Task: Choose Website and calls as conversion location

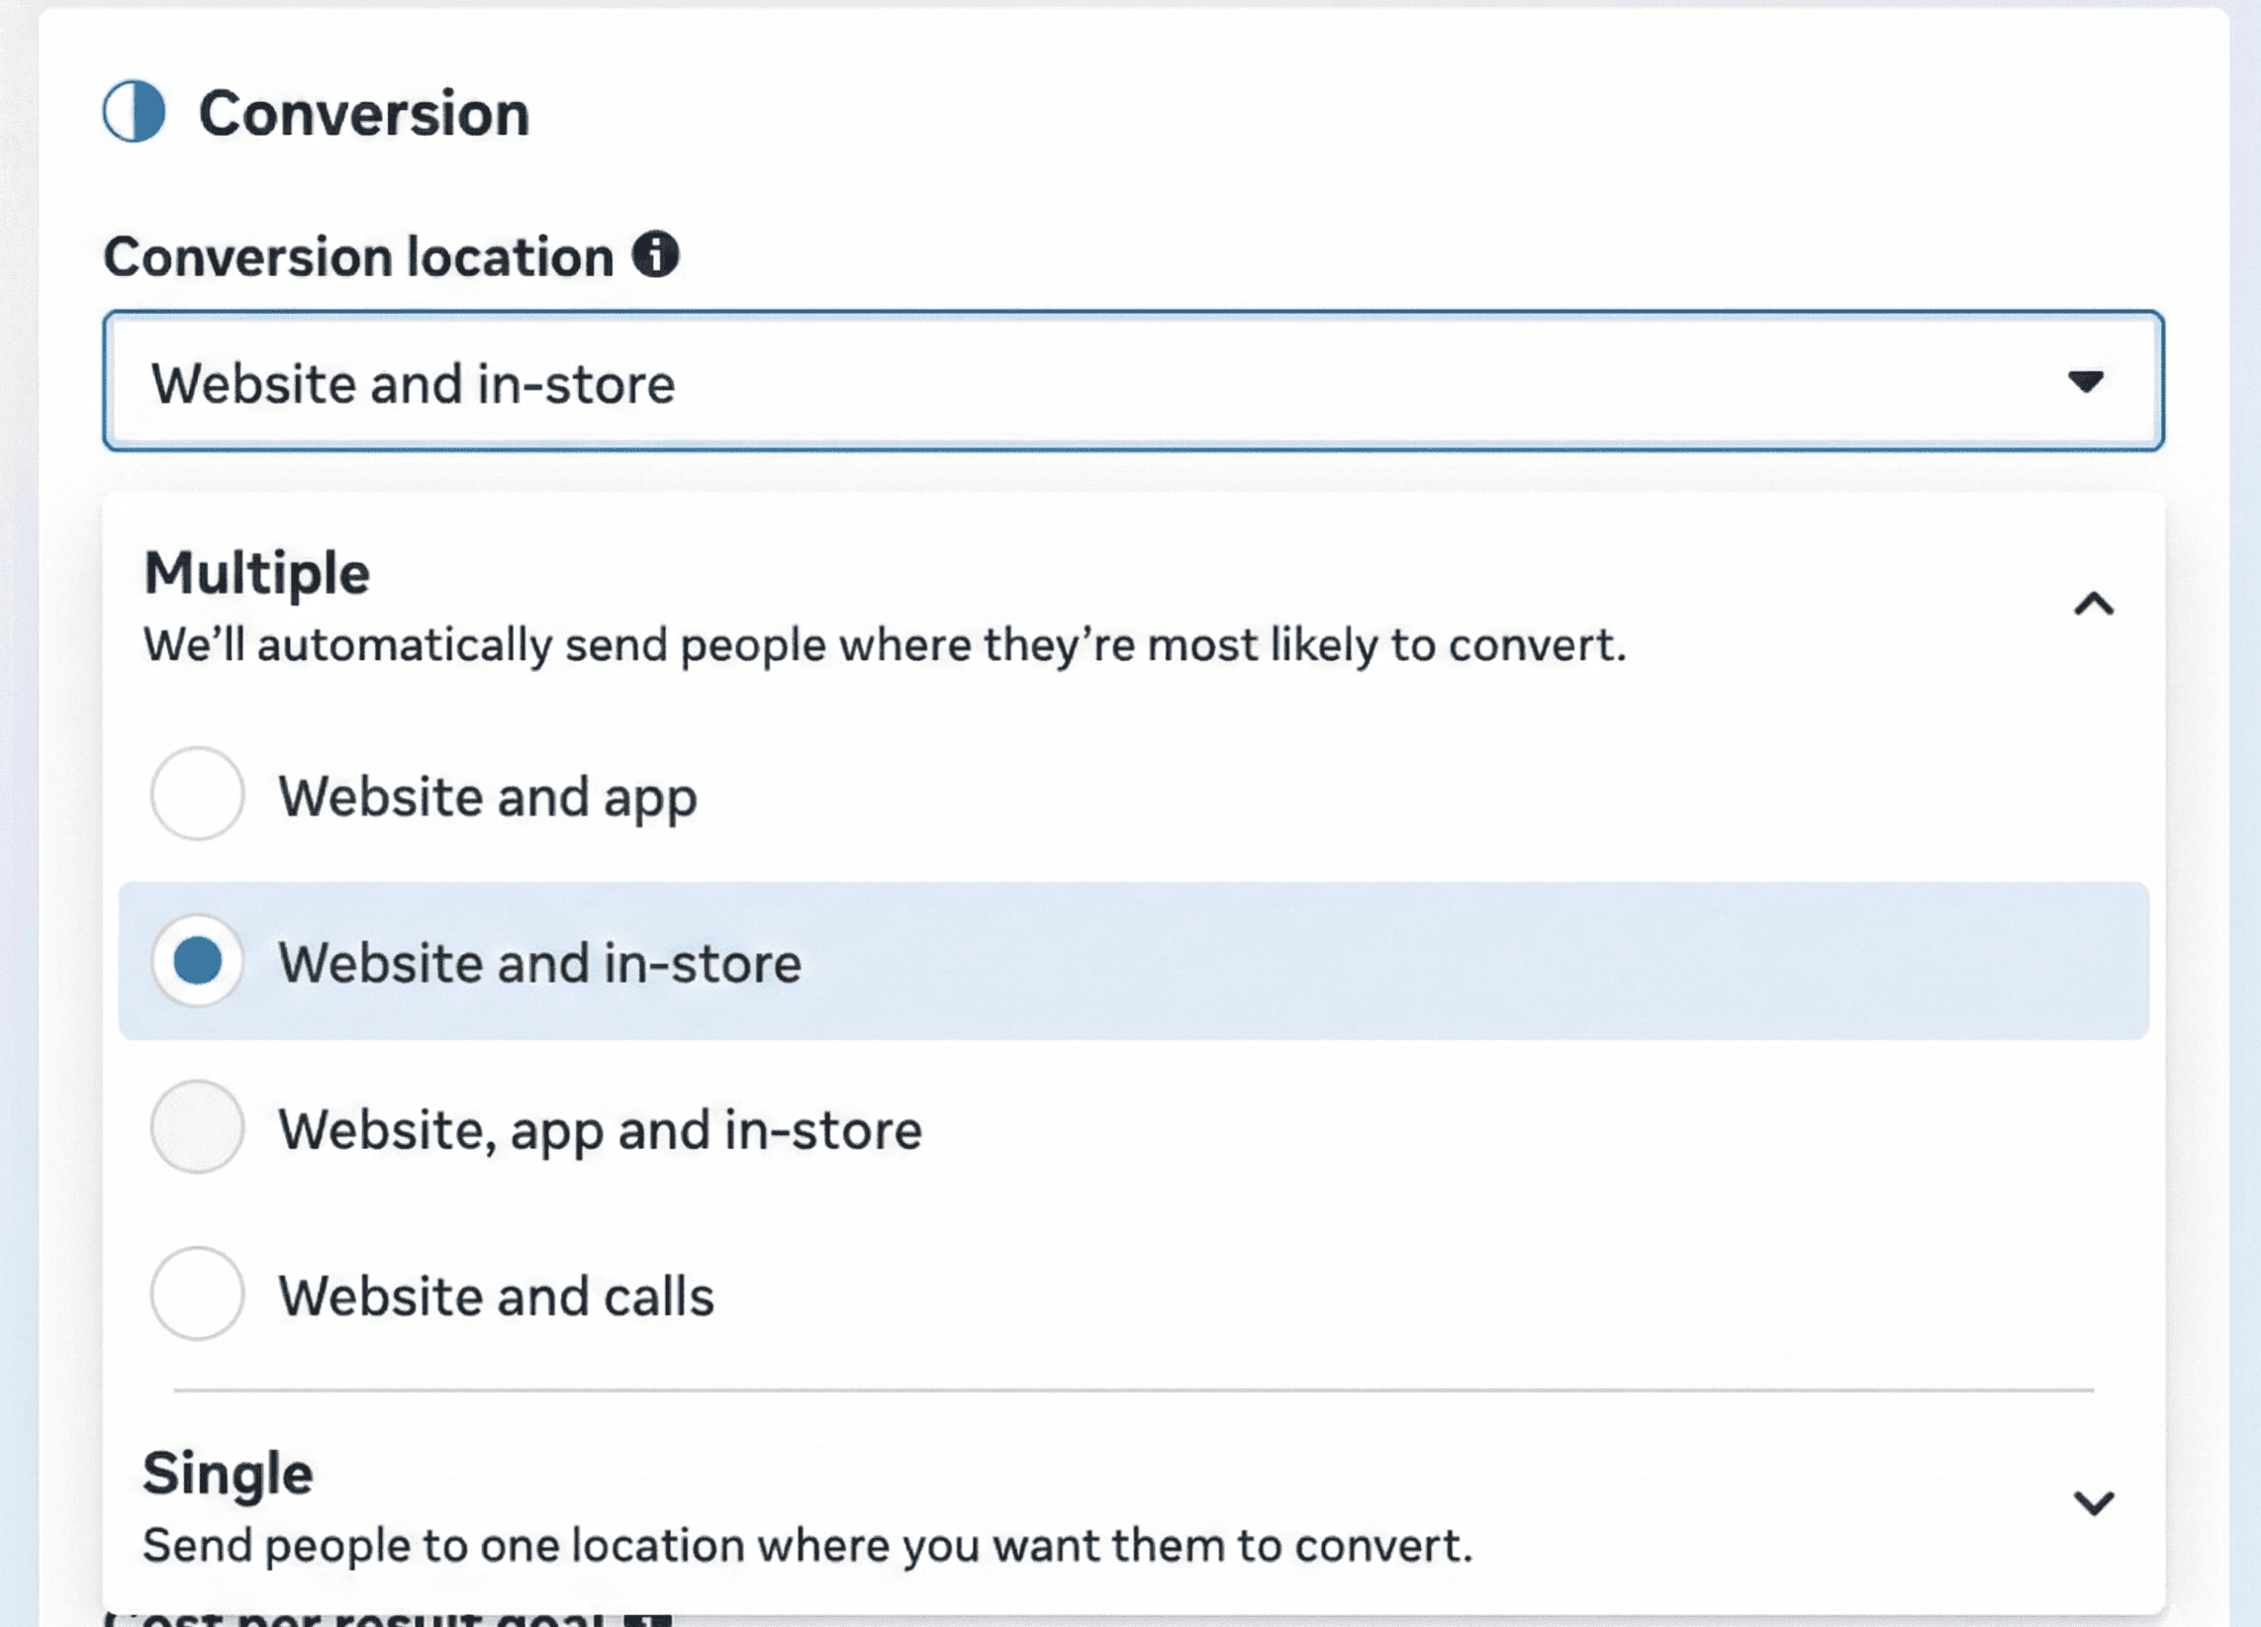Action: (x=197, y=1293)
